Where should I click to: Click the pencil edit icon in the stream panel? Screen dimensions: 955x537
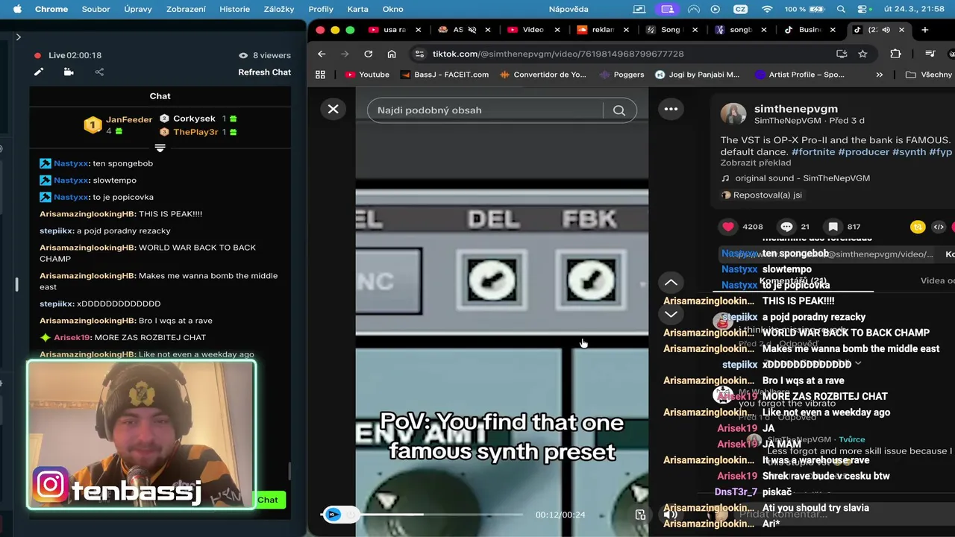click(38, 72)
